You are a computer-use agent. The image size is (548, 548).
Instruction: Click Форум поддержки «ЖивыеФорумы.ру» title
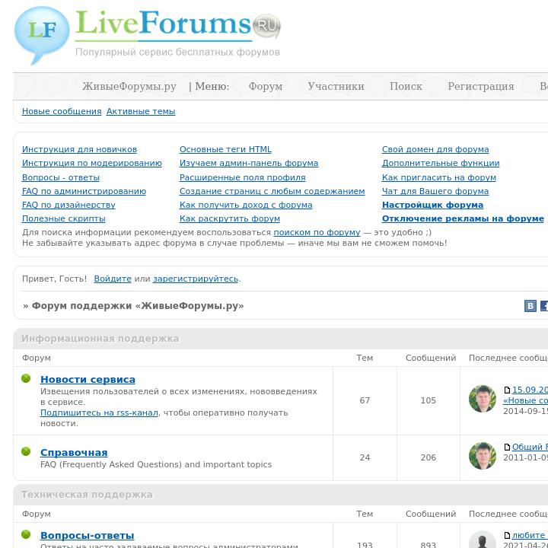click(x=138, y=306)
